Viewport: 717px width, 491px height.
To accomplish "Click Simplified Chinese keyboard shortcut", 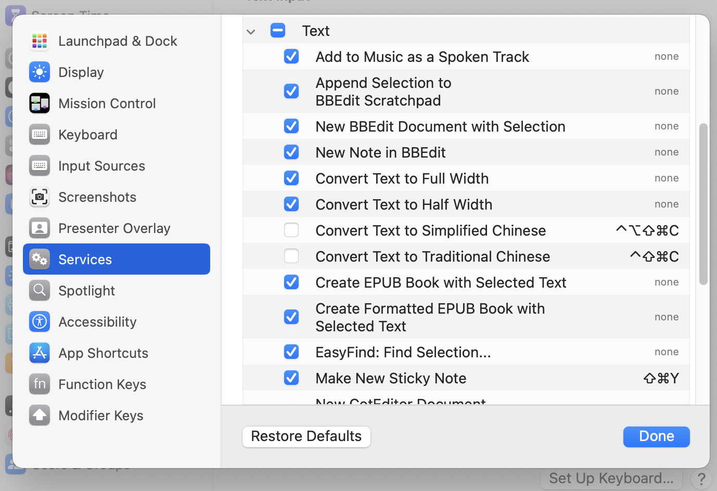I will click(x=647, y=230).
